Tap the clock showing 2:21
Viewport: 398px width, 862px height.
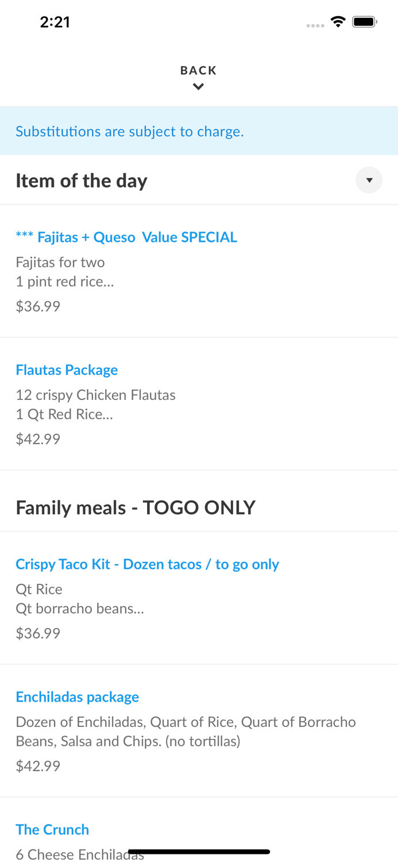55,22
